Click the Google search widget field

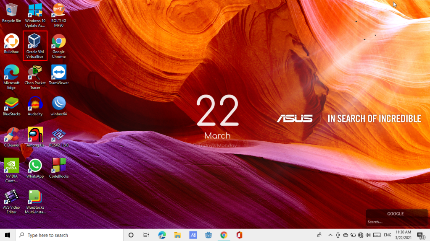coord(395,222)
